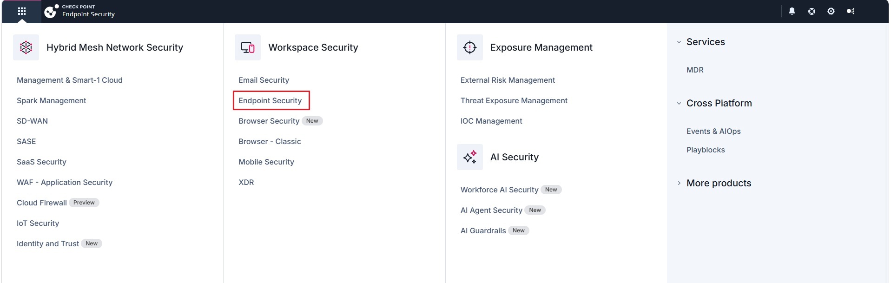Collapse the Services section chevron
The image size is (891, 283).
(679, 42)
